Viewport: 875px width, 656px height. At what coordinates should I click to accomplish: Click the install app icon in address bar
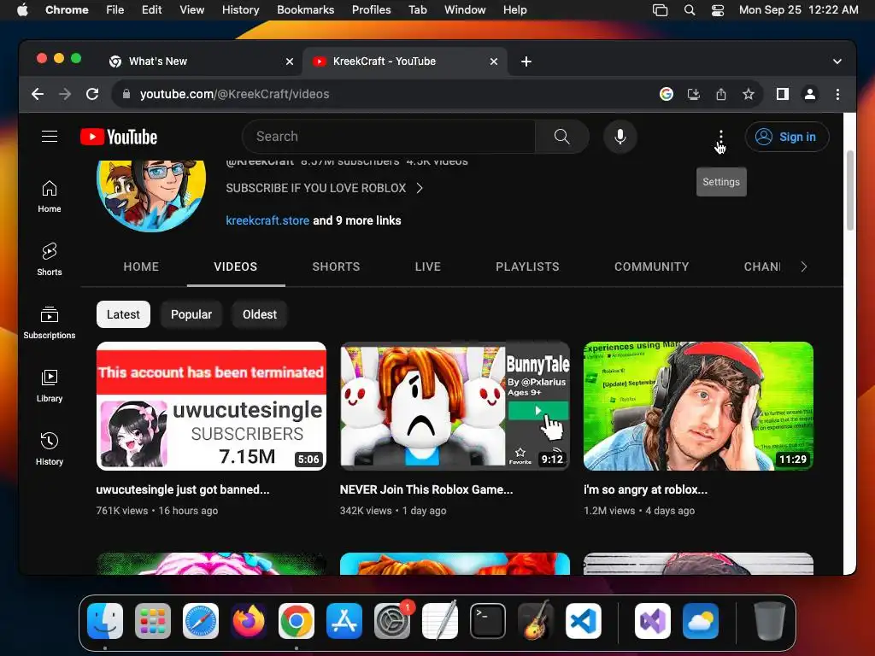[x=694, y=94]
